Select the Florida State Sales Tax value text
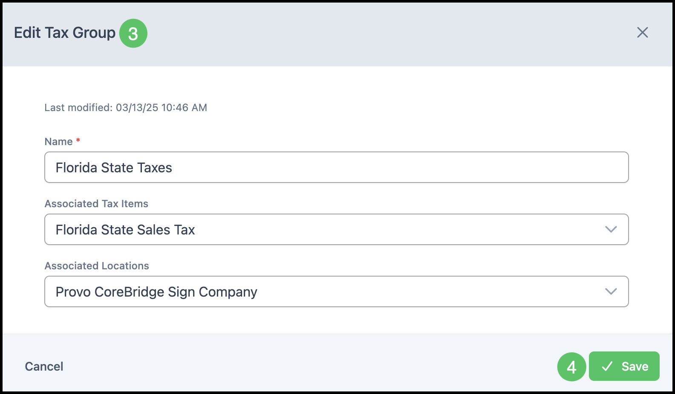Screen dimensions: 675x394 coord(125,230)
